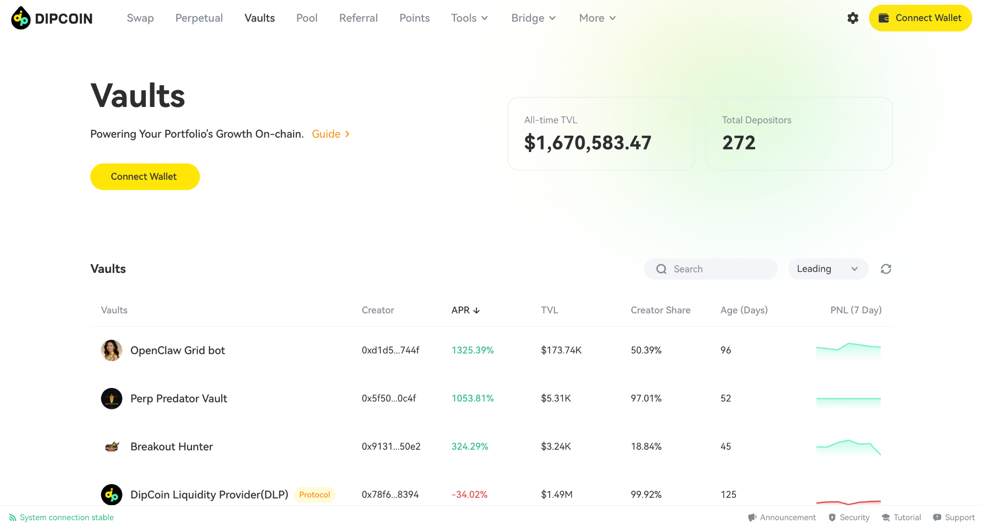Click the Total Depositors card
Viewport: 983px width, 529px height.
799,134
